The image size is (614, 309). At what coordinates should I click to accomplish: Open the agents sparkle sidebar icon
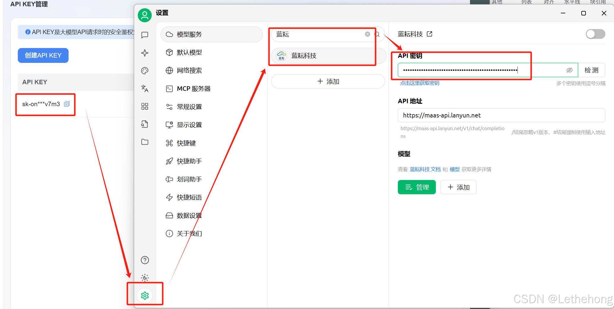(x=145, y=53)
